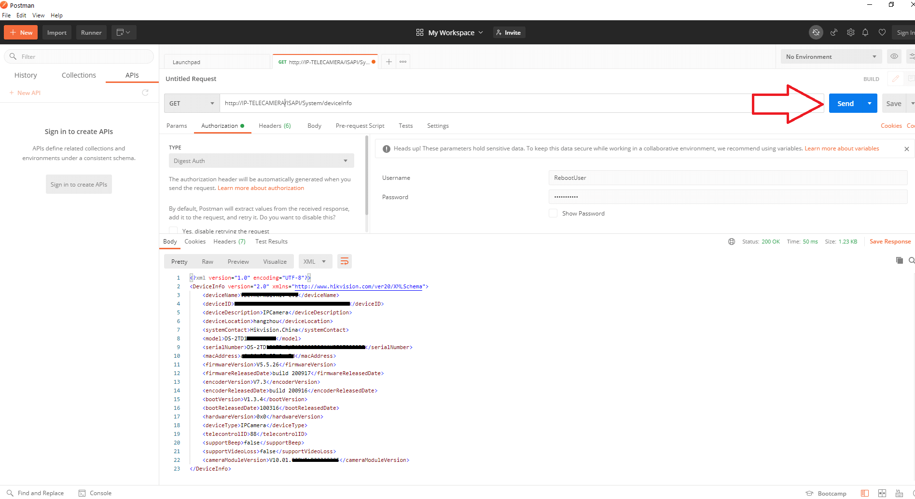This screenshot has height=499, width=915.
Task: Click the heart icon in header
Action: pyautogui.click(x=882, y=32)
